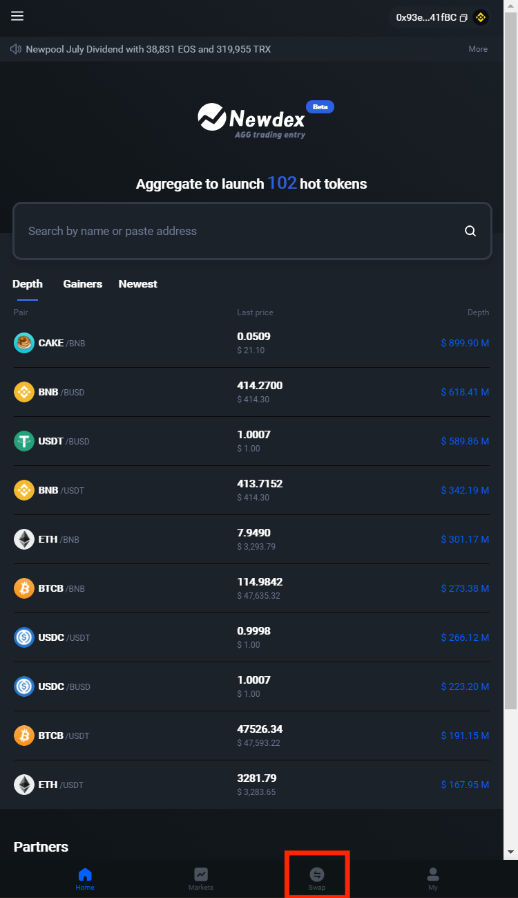The height and width of the screenshot is (898, 518).
Task: Click depth value $ 589.86 M
Action: point(465,441)
